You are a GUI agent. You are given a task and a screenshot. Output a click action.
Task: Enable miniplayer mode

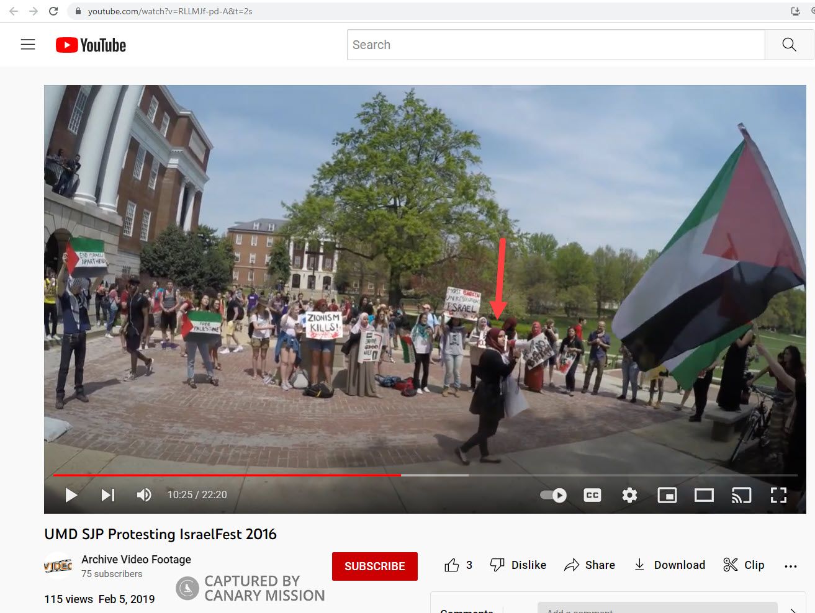click(667, 495)
